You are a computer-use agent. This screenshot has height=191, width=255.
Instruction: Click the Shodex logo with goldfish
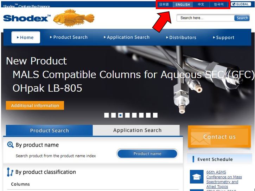(49, 18)
